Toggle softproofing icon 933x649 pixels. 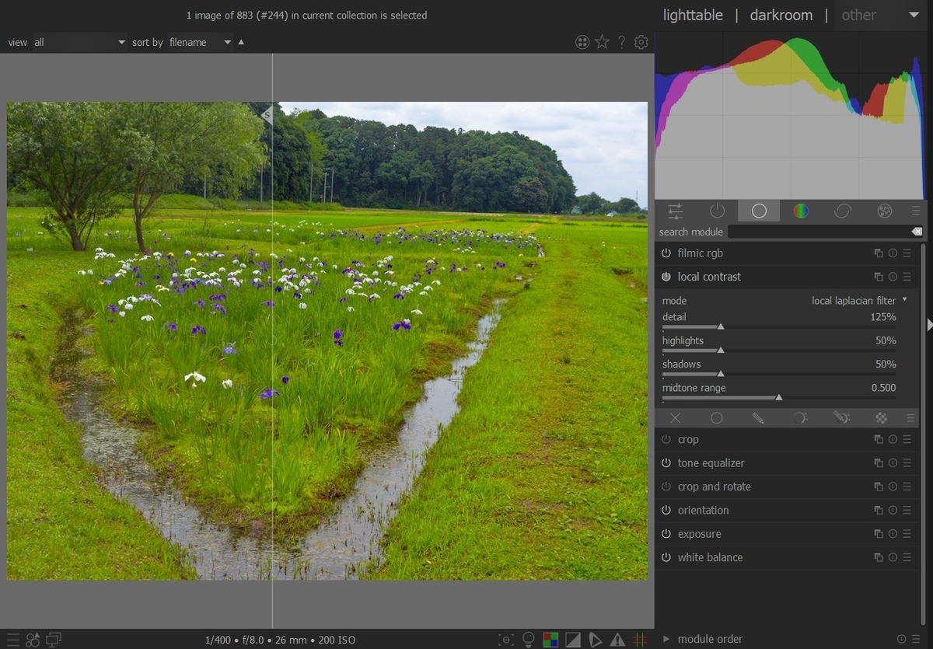point(595,640)
